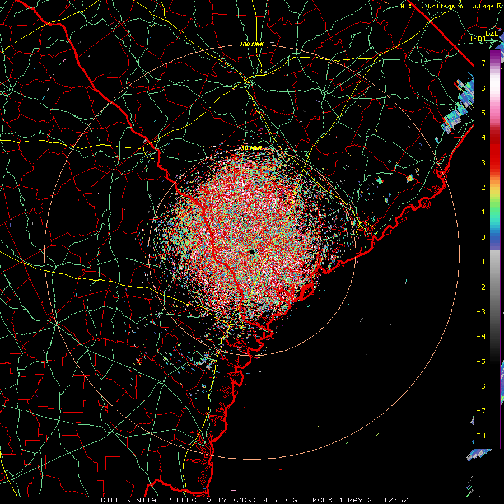Click the 50 NMI range ring label

point(251,148)
